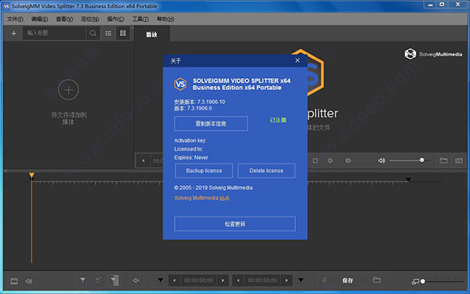Click the black end marker on timeline
Viewport: 470px width, 294px height.
[408, 180]
